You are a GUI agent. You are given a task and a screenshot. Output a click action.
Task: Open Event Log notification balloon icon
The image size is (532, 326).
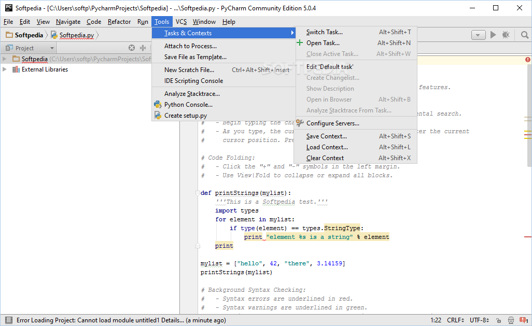point(524,320)
